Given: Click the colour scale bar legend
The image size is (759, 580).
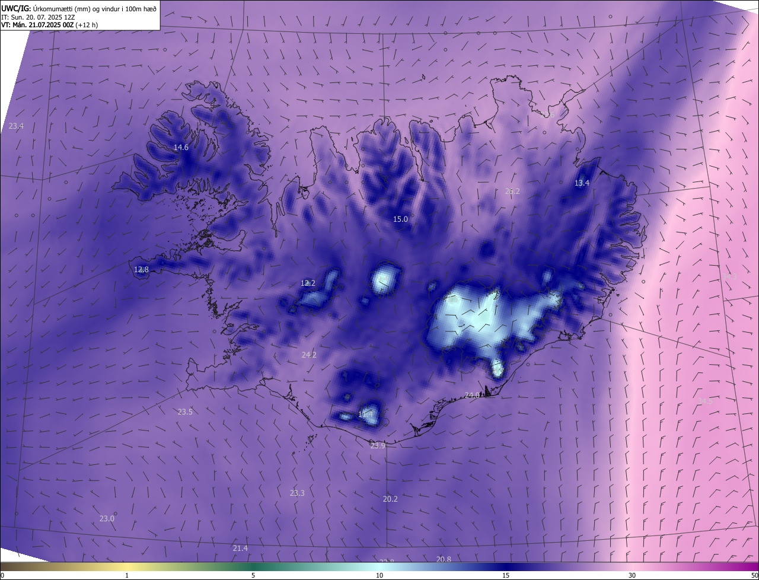Looking at the screenshot, I should point(379,567).
